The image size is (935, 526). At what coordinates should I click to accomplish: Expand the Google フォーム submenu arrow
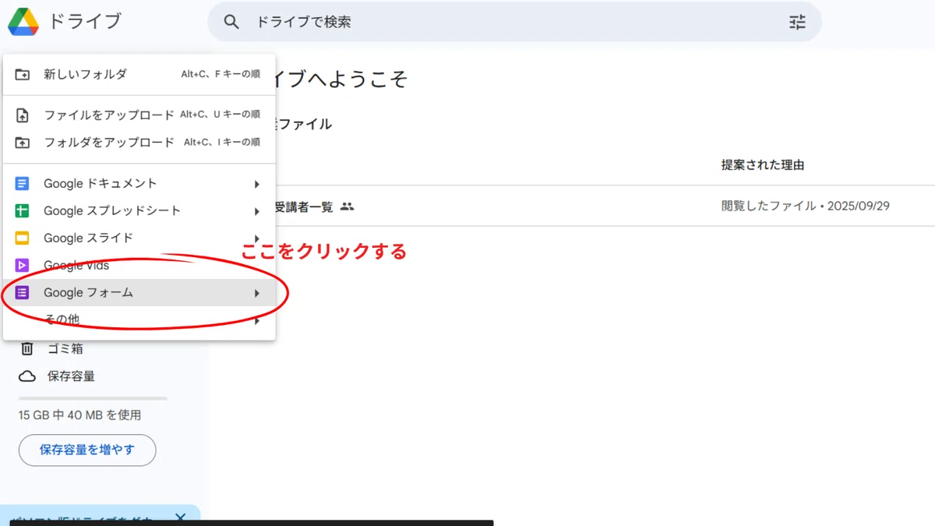(x=256, y=293)
